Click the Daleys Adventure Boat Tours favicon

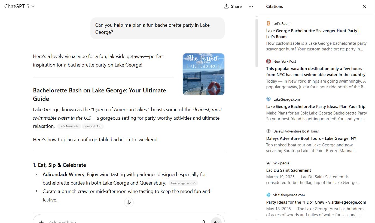click(x=269, y=131)
